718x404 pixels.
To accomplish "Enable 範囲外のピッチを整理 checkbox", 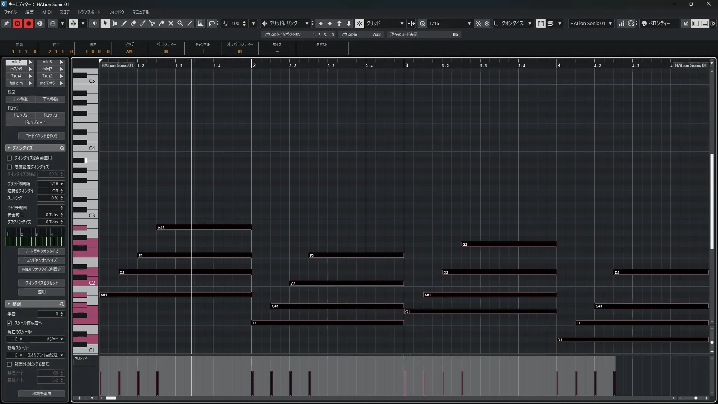I will (x=9, y=364).
